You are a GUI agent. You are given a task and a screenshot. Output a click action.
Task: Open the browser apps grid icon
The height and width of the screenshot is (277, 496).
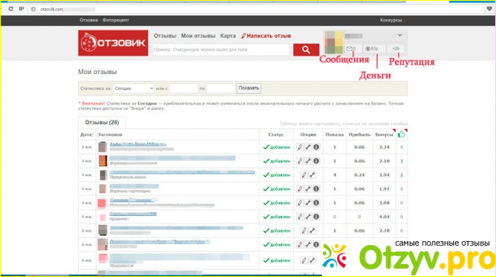(21, 9)
